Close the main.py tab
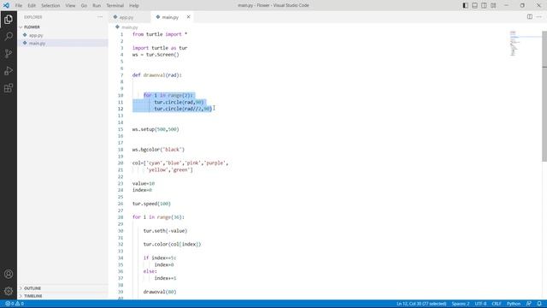 188,17
